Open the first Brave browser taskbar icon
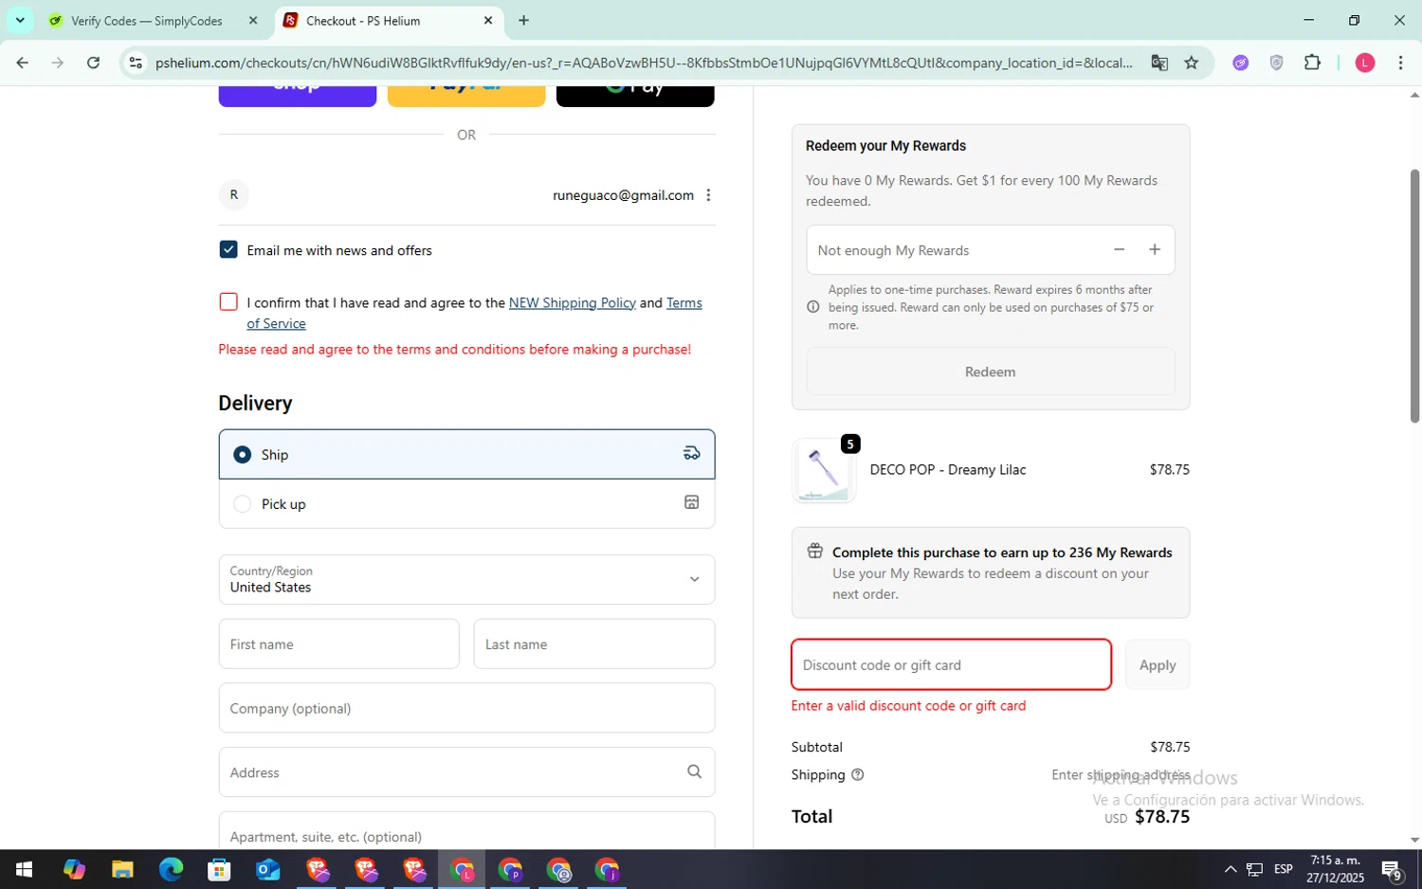The image size is (1422, 889). click(317, 869)
